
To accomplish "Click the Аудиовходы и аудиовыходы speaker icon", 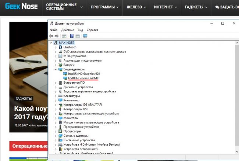I will click(60, 61).
